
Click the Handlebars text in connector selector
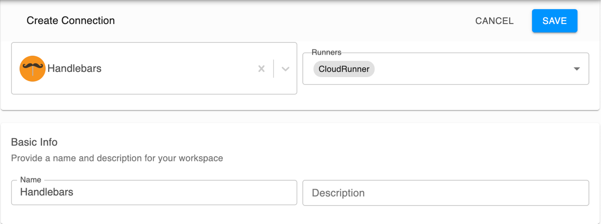click(74, 69)
